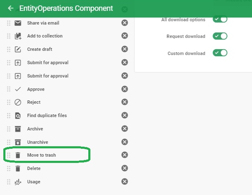The width and height of the screenshot is (252, 195).
Task: Click the back arrow in the header
Action: [x=10, y=8]
